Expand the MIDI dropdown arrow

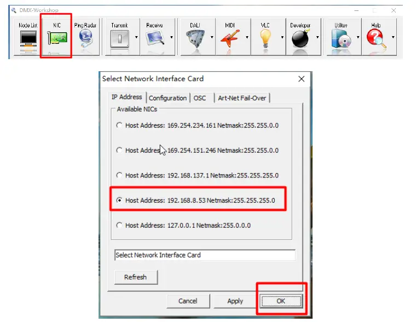click(247, 37)
